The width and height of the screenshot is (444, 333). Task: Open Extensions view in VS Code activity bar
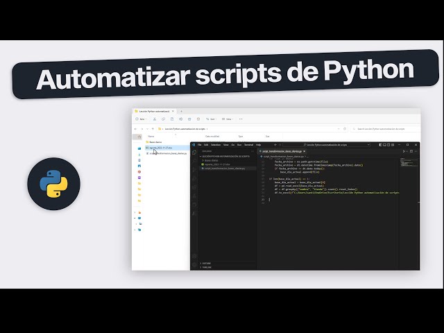pyautogui.click(x=194, y=187)
